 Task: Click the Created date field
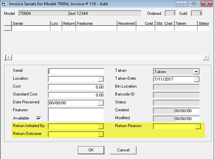(187, 111)
